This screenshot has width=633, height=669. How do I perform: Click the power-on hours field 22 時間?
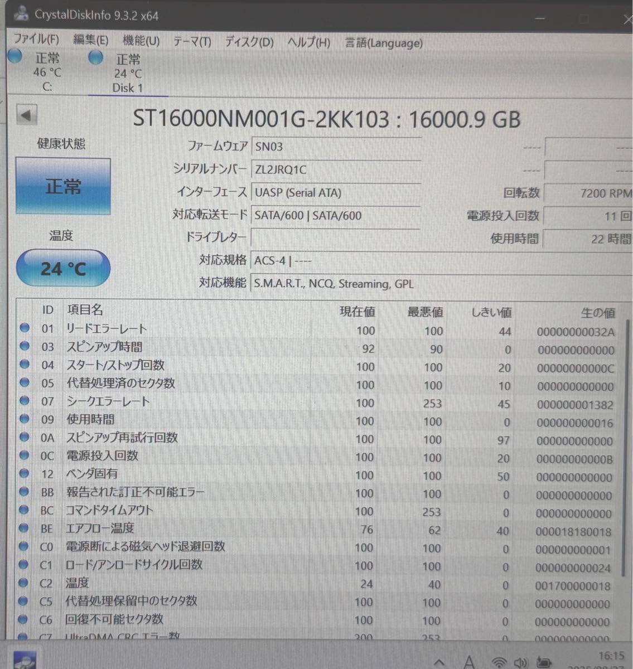pos(588,239)
